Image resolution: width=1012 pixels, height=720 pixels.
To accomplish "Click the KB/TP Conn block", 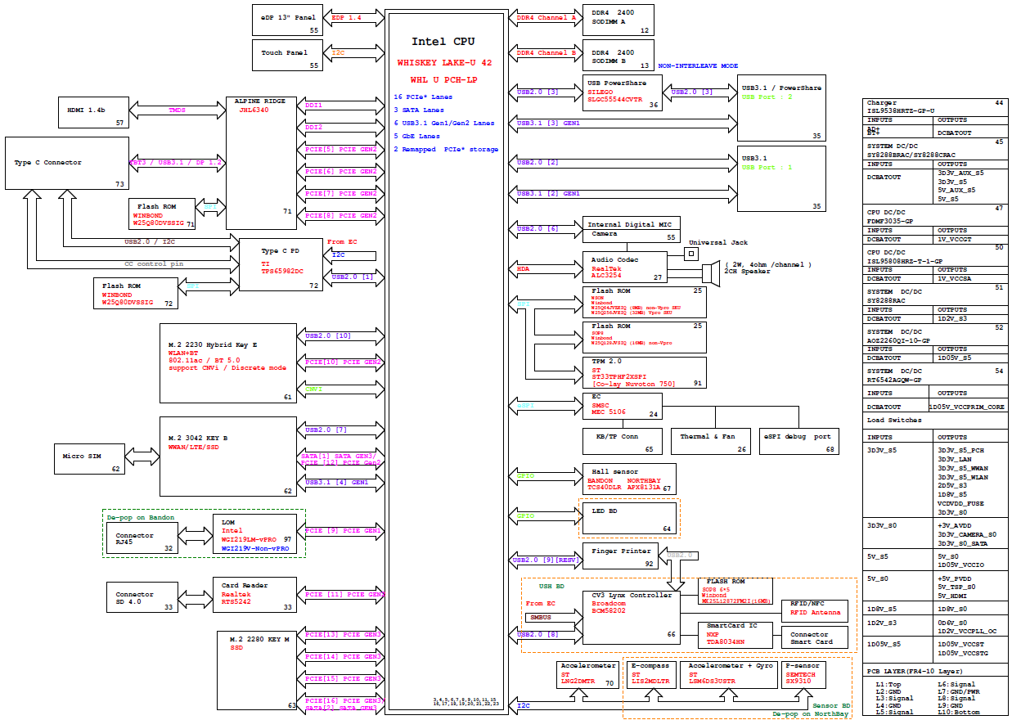I will pos(624,440).
